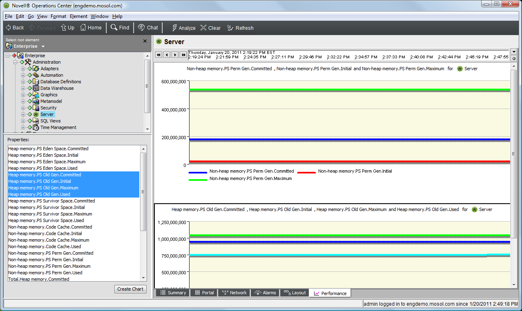The height and width of the screenshot is (311, 522).
Task: Select Non-heap memory.Code Cache.Used property
Action: pyautogui.click(x=74, y=247)
